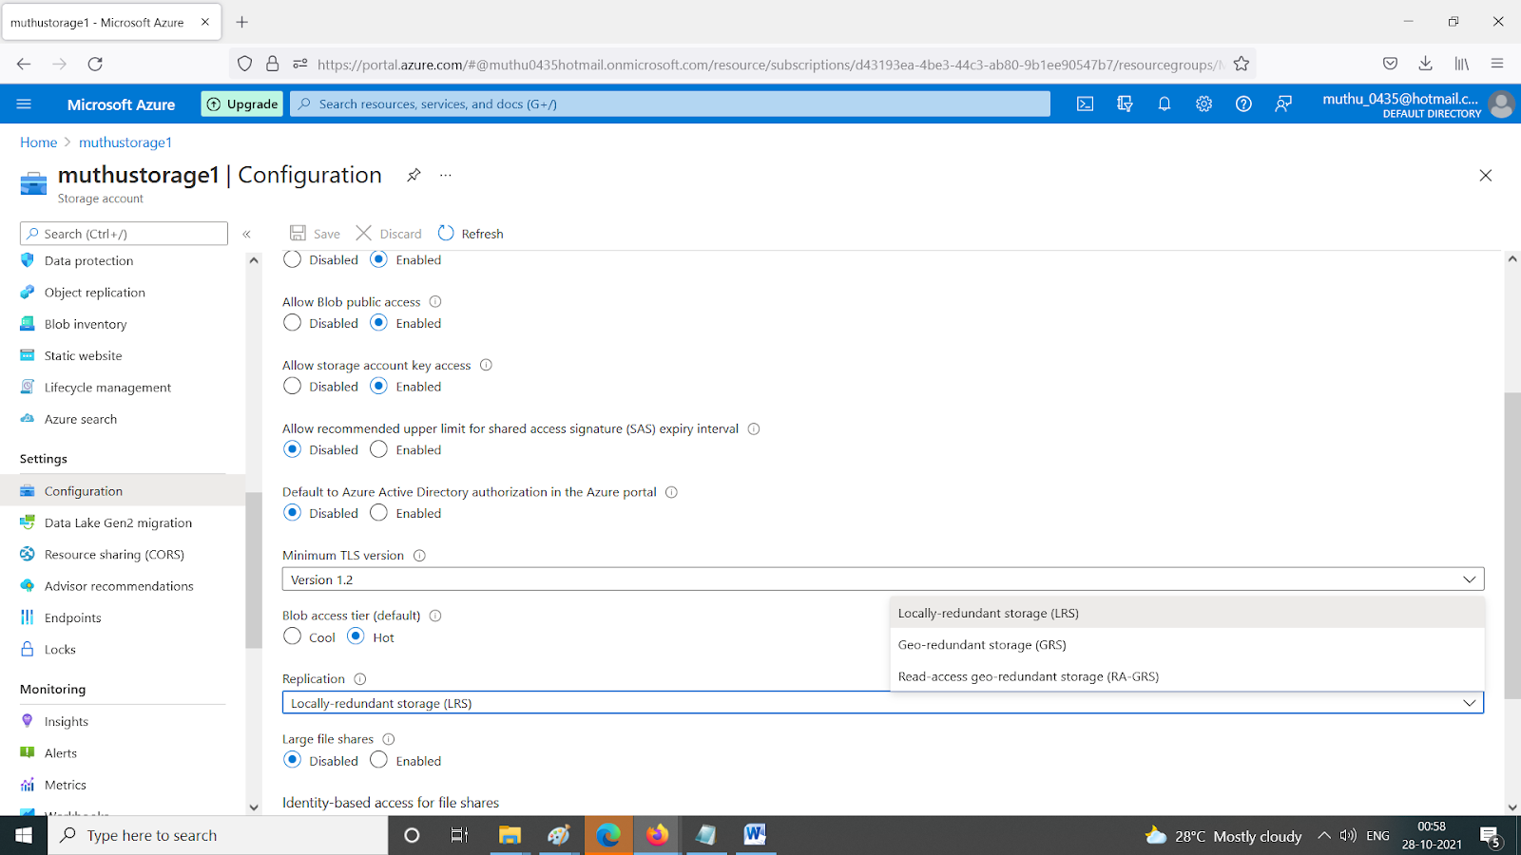Viewport: 1521px width, 855px height.
Task: Click Discard changes button
Action: pyautogui.click(x=388, y=234)
